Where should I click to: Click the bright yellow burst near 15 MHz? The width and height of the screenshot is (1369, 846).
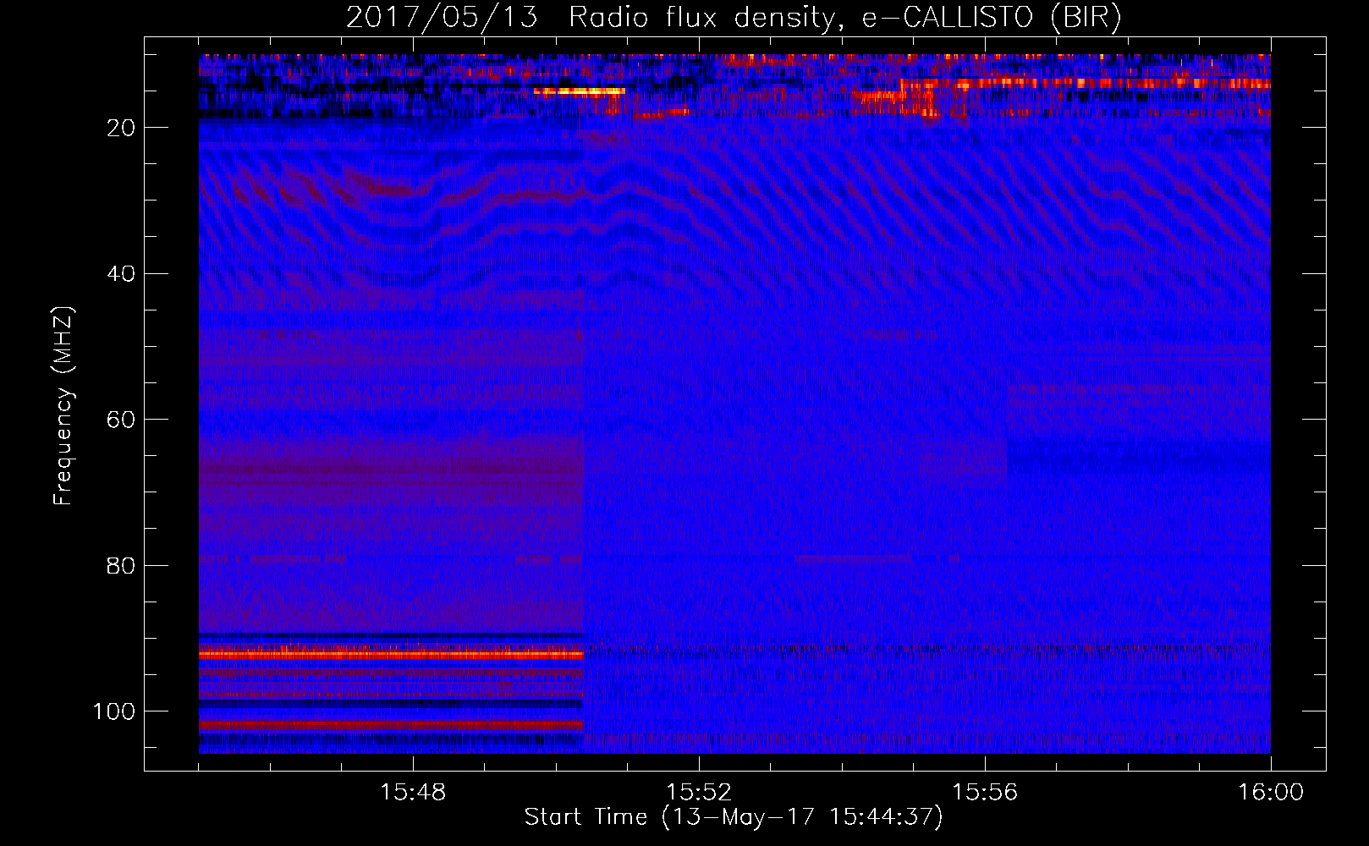pos(580,91)
